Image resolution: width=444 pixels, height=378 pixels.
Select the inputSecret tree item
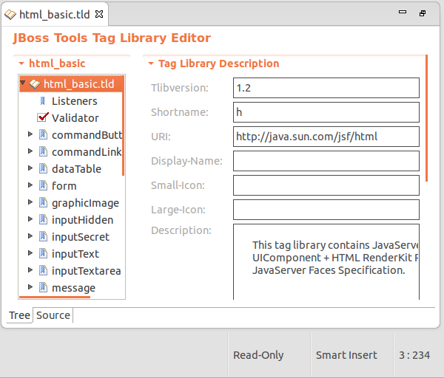pyautogui.click(x=81, y=237)
